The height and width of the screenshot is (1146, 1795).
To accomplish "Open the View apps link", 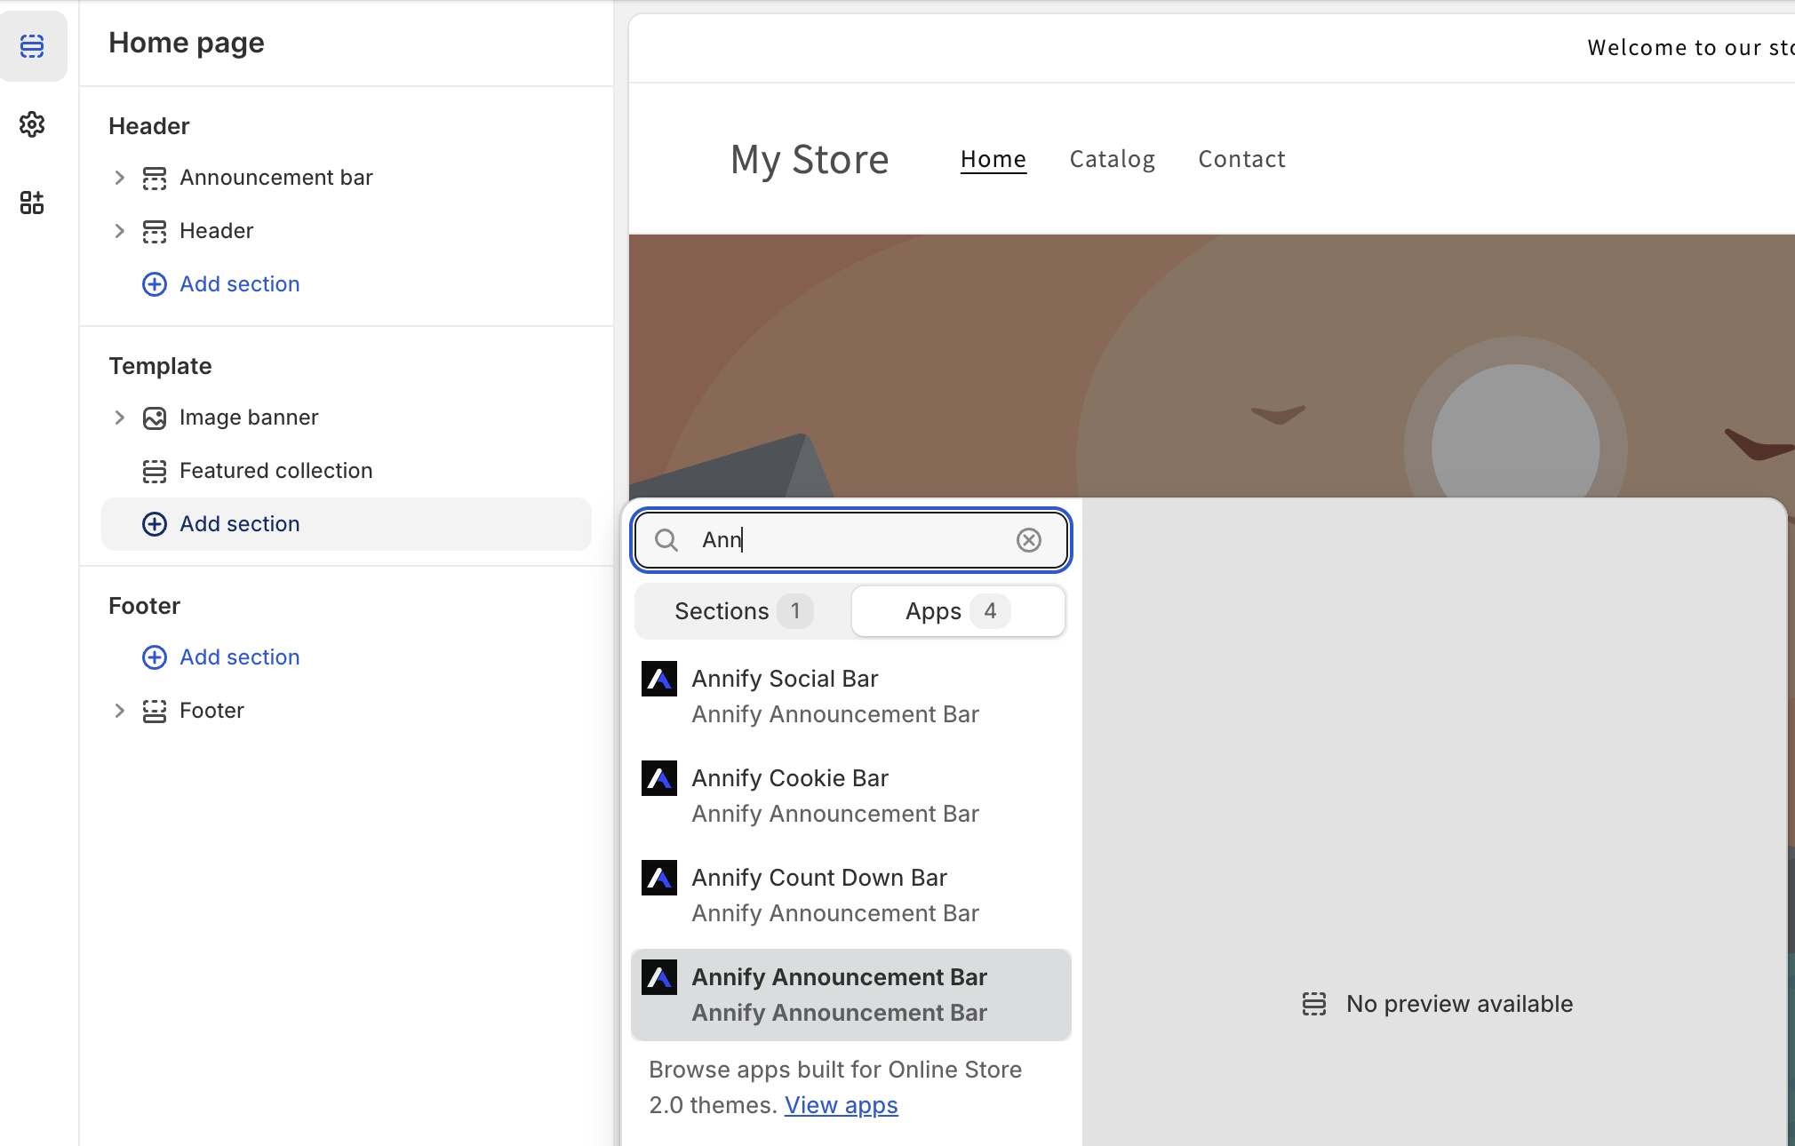I will [841, 1105].
